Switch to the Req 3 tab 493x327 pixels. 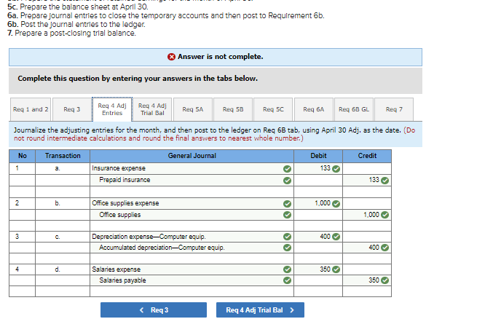72,109
